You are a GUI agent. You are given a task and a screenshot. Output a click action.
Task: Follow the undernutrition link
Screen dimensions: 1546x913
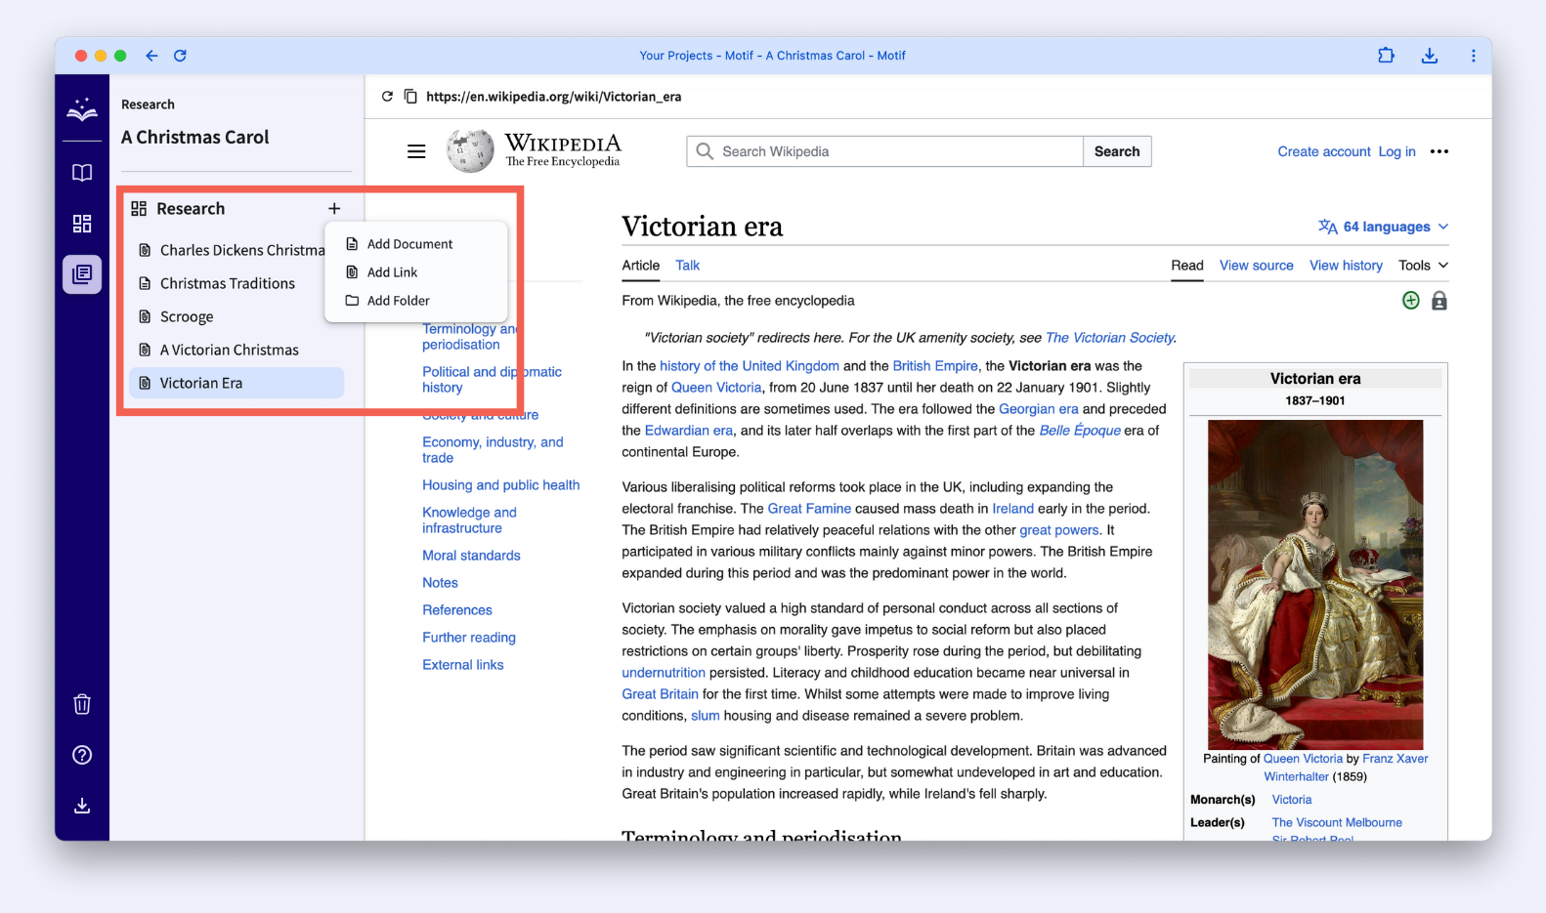pos(664,673)
